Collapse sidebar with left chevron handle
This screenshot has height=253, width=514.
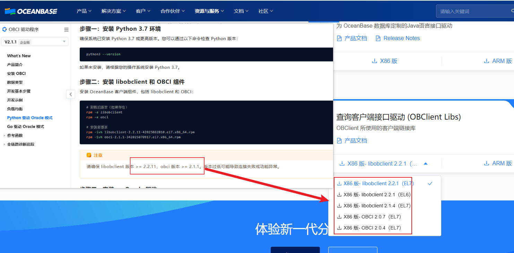click(71, 94)
